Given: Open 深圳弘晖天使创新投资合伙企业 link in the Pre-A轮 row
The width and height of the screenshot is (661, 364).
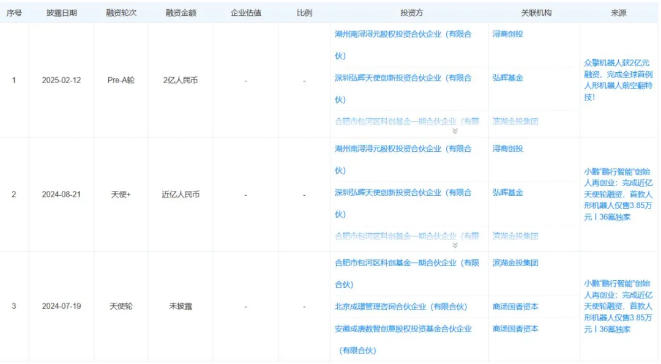Looking at the screenshot, I should tap(403, 89).
